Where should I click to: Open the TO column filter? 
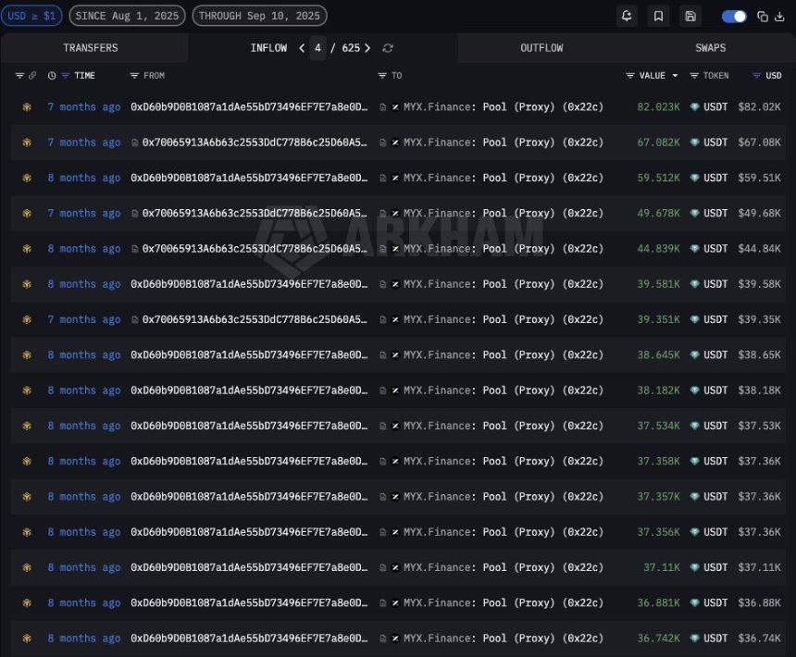[382, 76]
